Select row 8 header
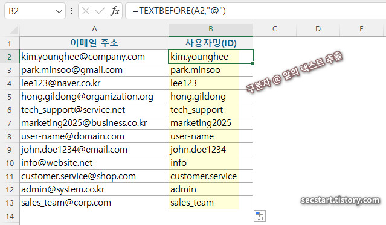The image size is (386, 225). [9, 136]
